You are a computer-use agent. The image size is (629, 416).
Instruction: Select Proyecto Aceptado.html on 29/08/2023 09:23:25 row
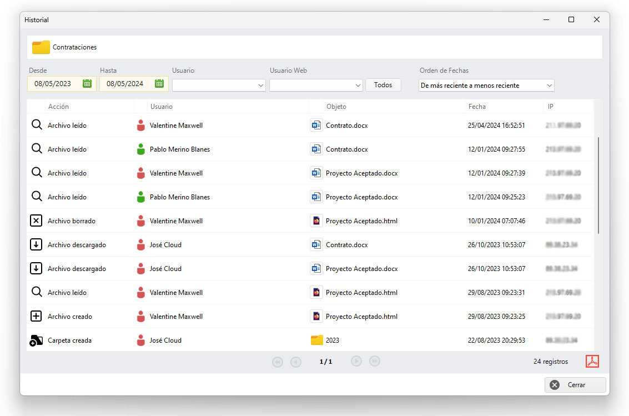(x=361, y=317)
